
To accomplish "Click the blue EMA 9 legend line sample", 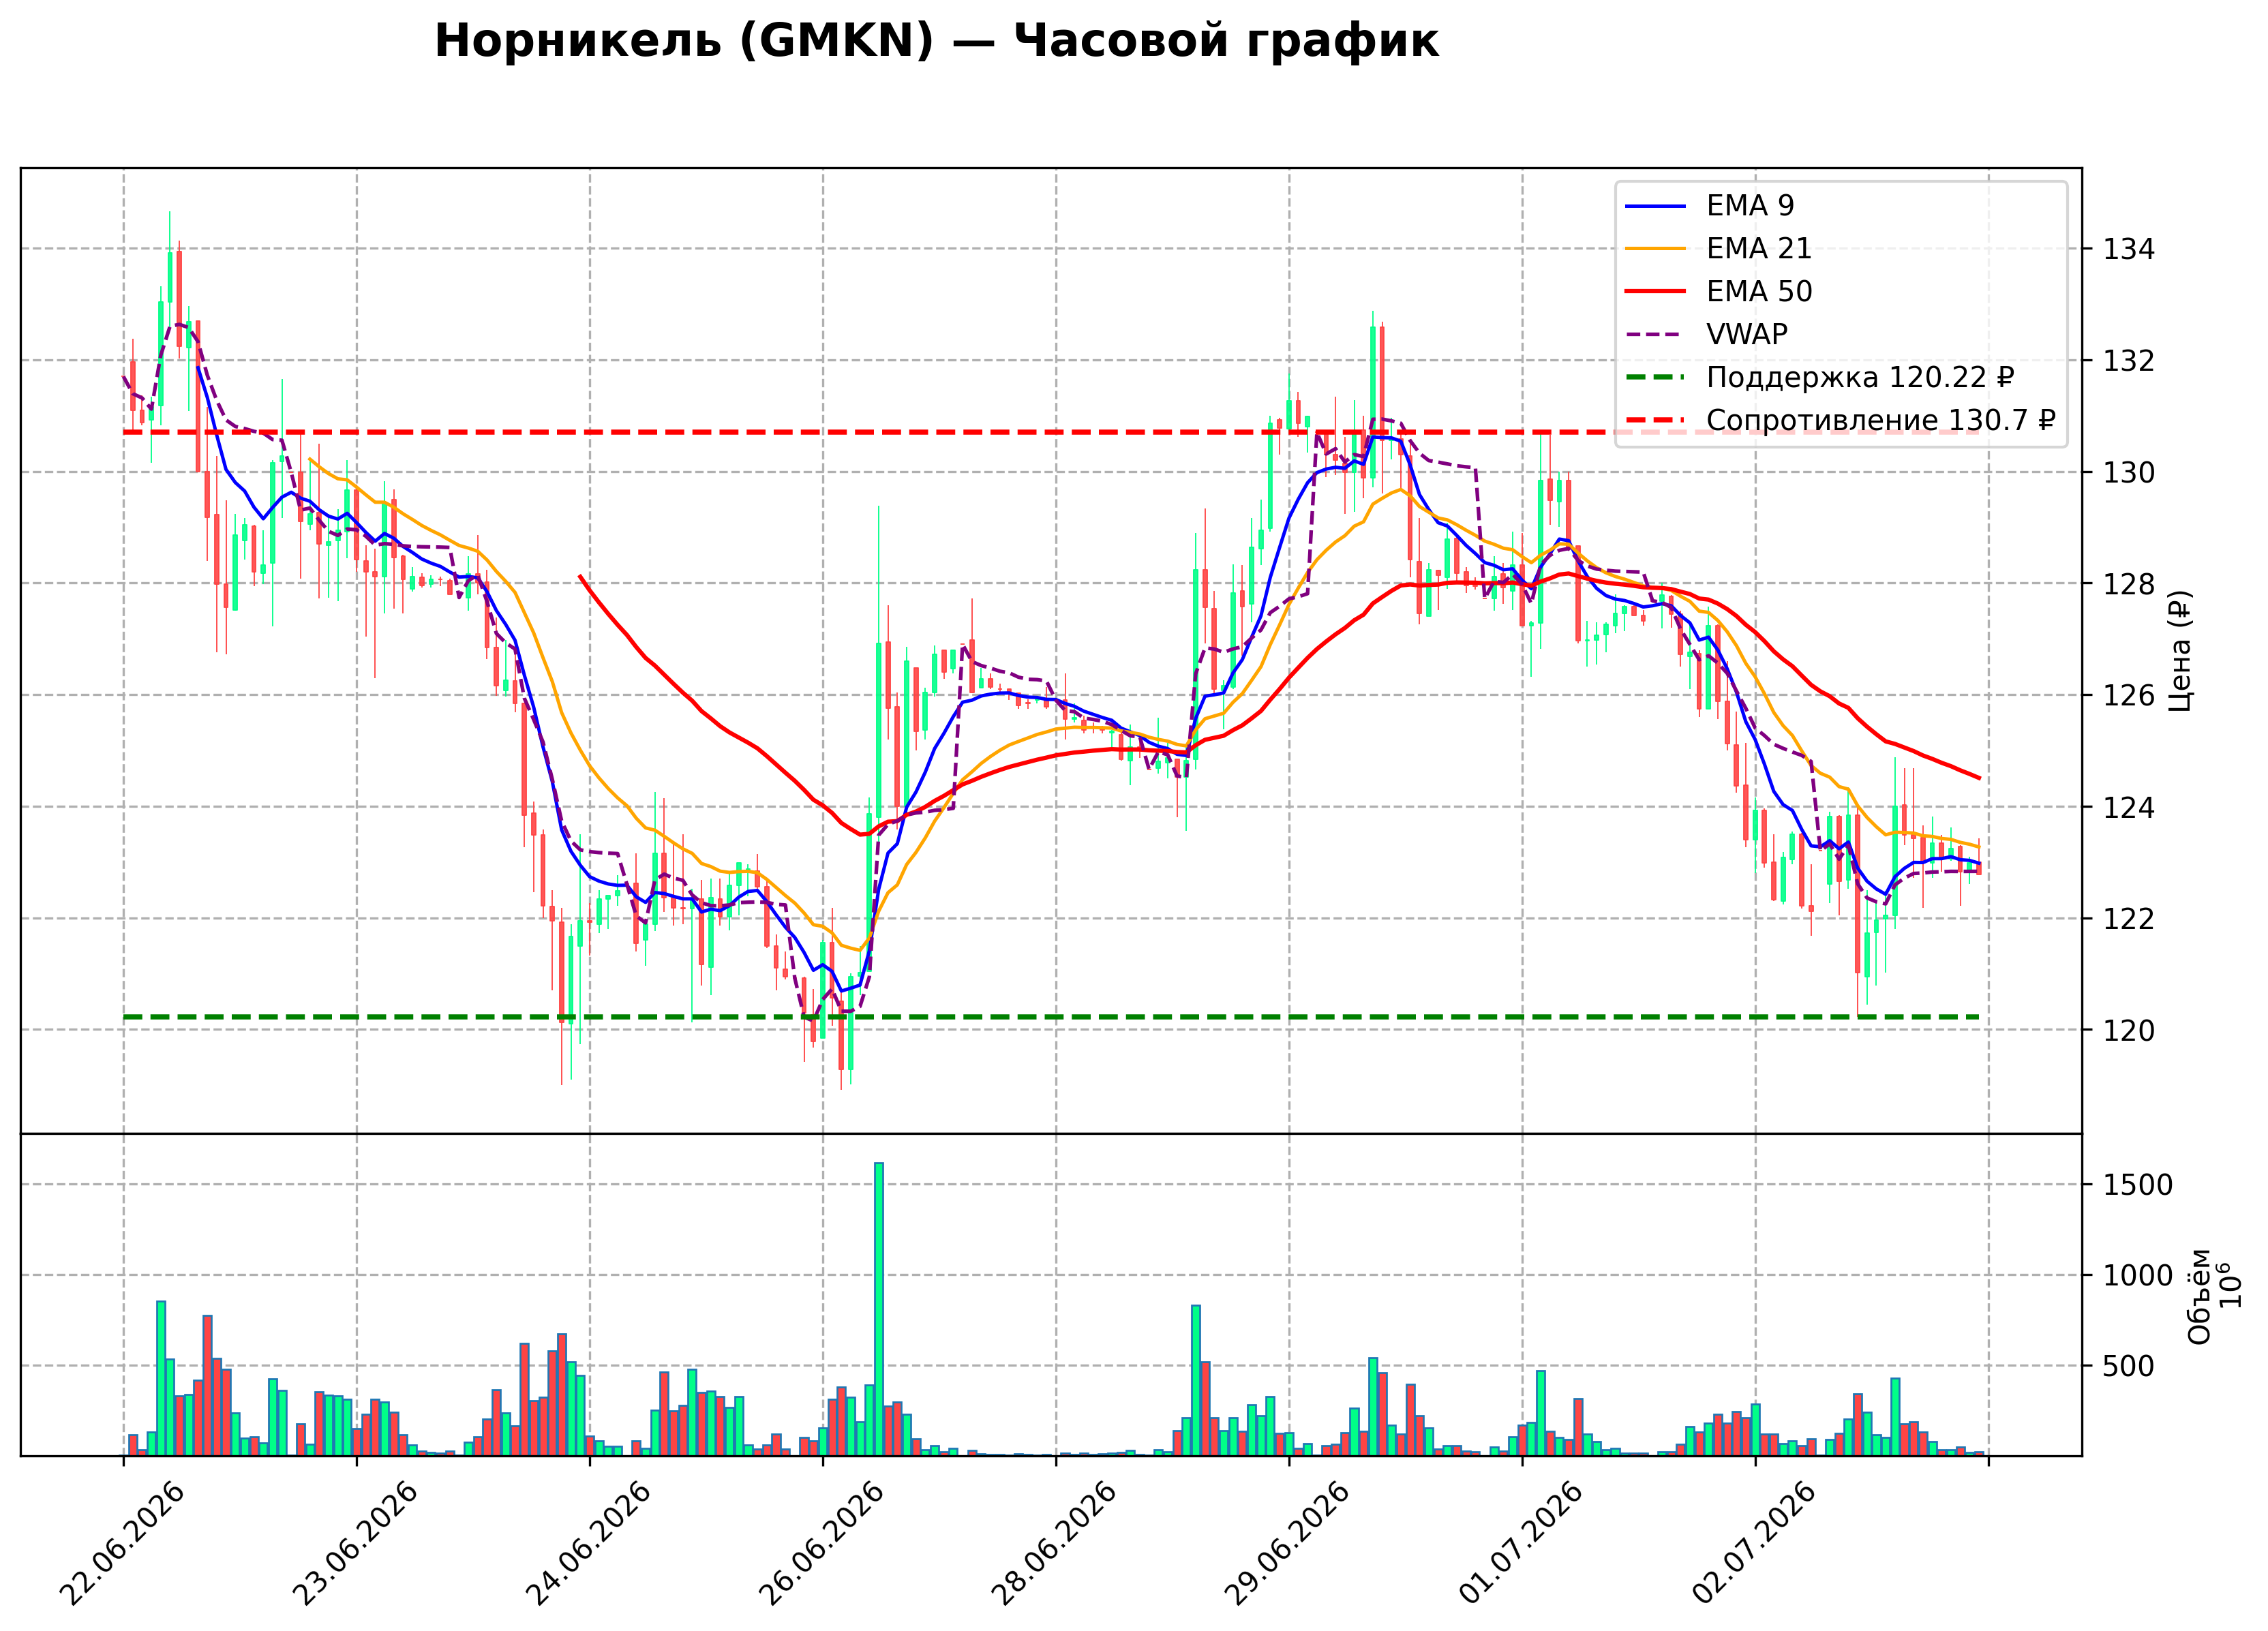I will 1656,206.
